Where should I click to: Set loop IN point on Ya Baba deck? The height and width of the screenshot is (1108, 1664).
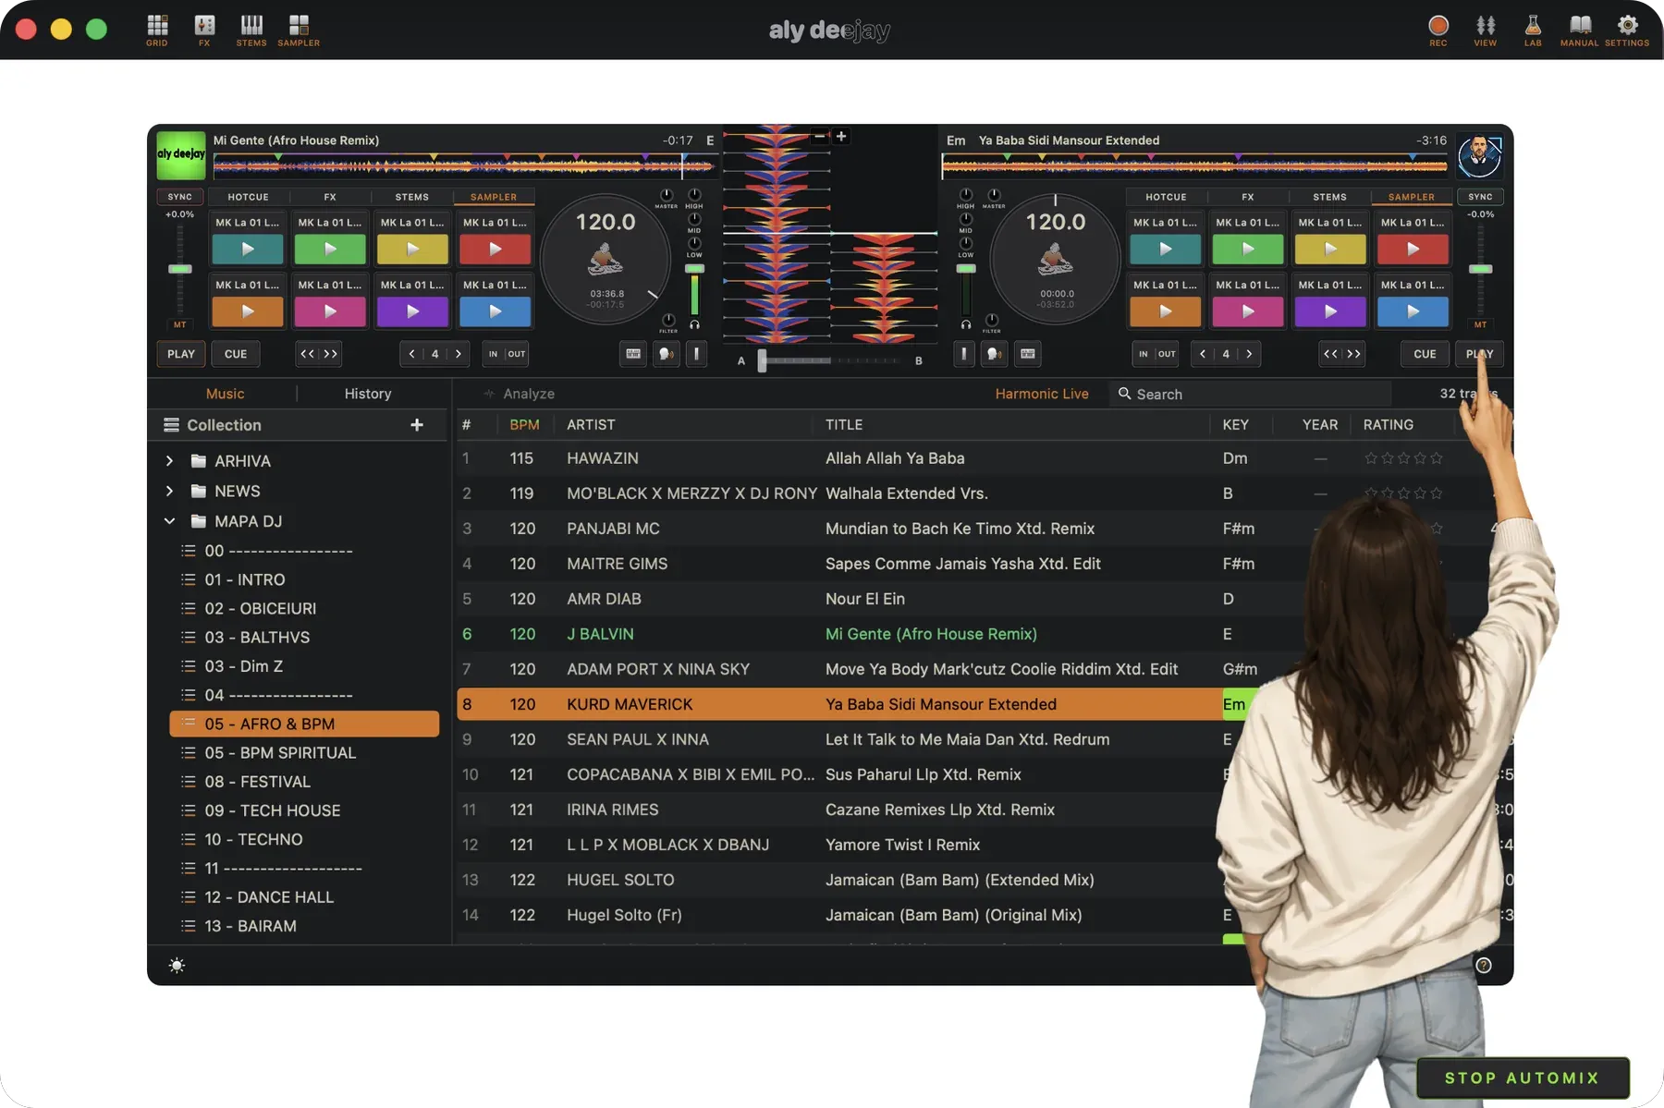[1144, 354]
